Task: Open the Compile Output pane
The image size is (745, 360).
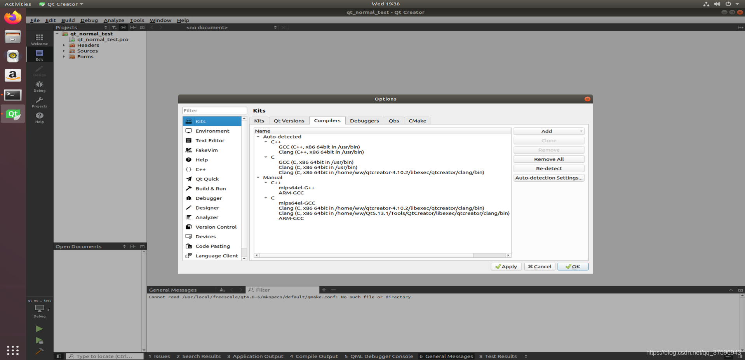Action: coord(314,356)
